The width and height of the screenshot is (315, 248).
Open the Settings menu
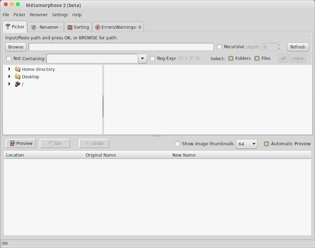60,15
